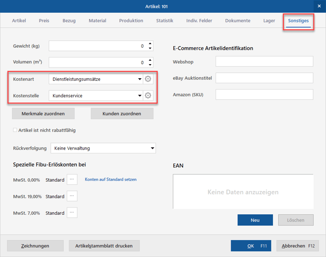The width and height of the screenshot is (326, 257).
Task: Expand the Kostenstelle dropdown
Action: pyautogui.click(x=140, y=96)
